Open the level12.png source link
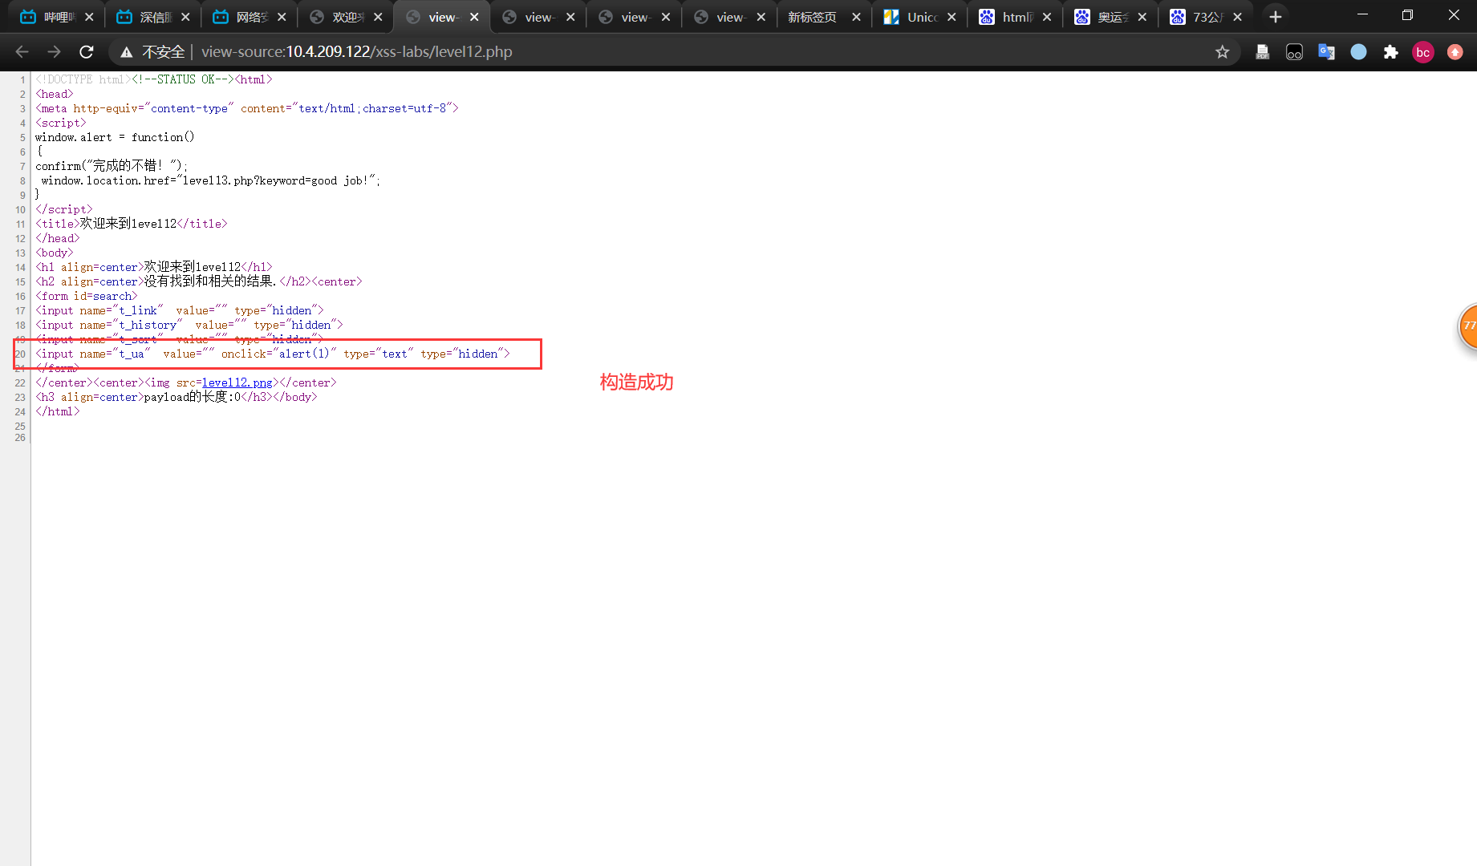The image size is (1477, 866). pos(237,383)
